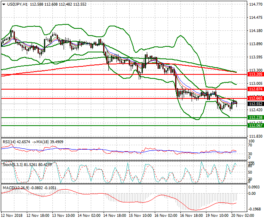The height and width of the screenshot is (220, 264).
Task: Click the RSI scale value 30
Action: (x=251, y=154)
